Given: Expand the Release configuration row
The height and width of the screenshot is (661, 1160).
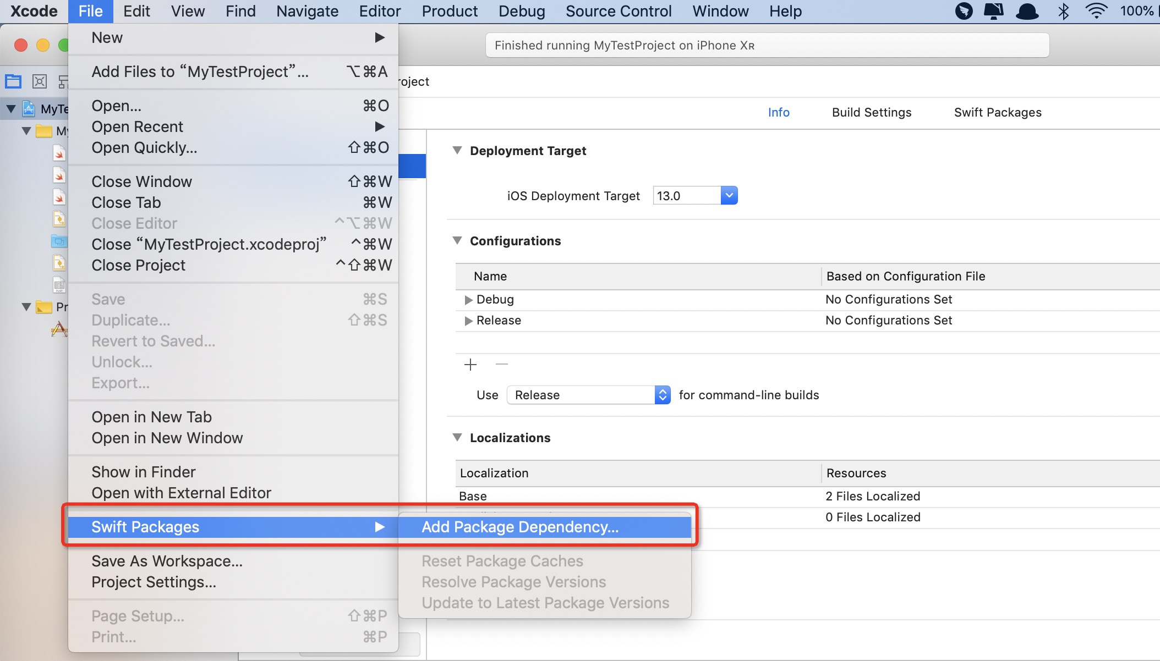Looking at the screenshot, I should 468,321.
